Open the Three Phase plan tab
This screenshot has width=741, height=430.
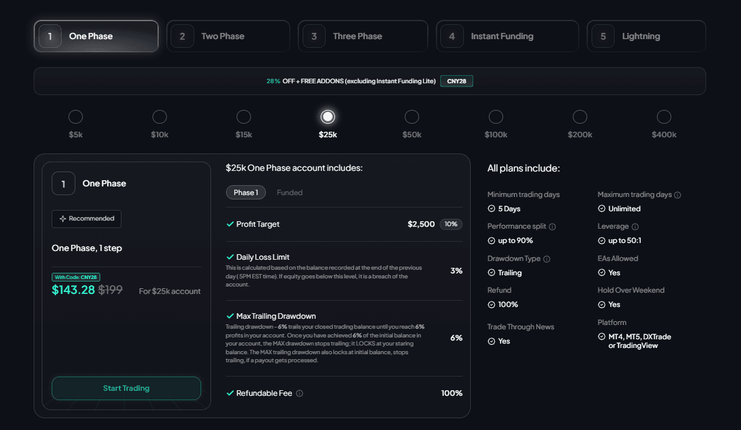tap(362, 35)
